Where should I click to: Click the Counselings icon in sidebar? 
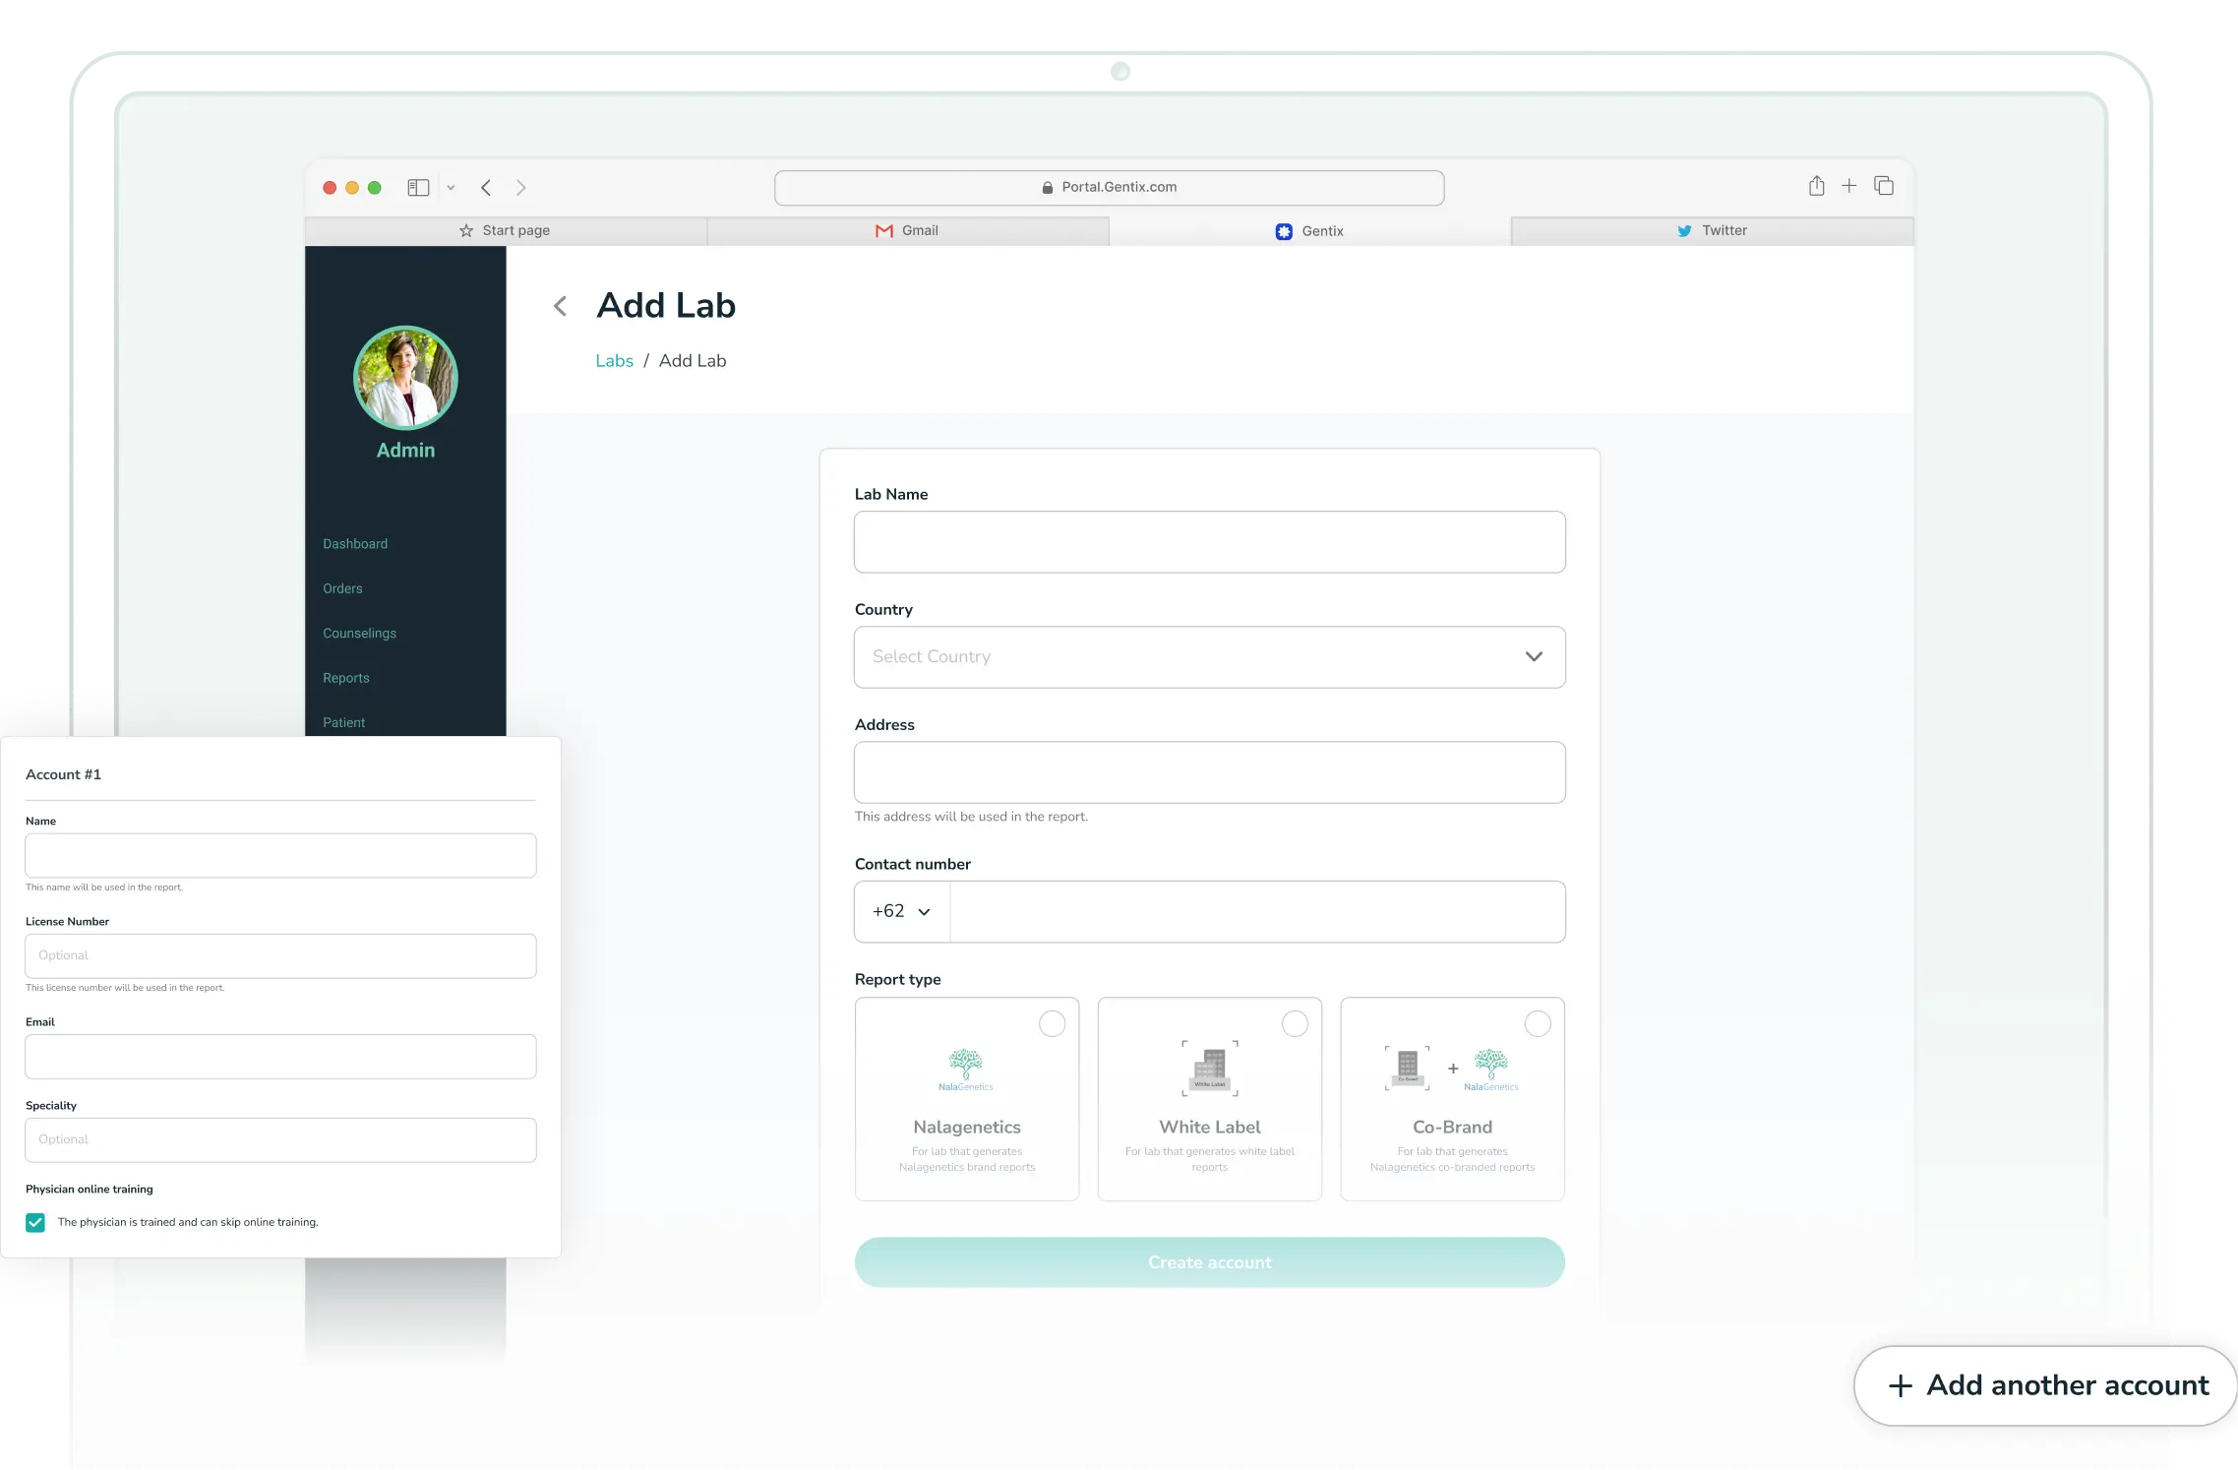(x=359, y=632)
